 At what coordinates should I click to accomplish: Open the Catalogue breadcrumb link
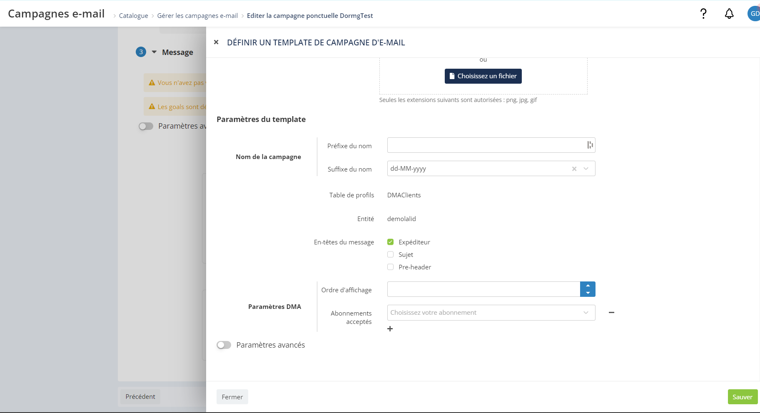pyautogui.click(x=133, y=16)
